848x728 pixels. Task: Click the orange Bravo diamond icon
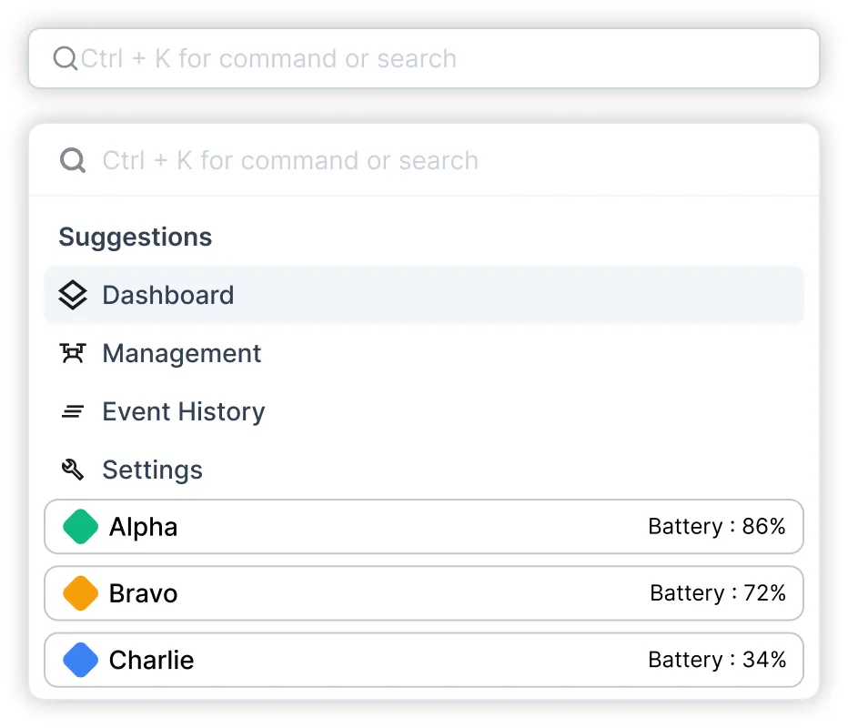click(x=80, y=593)
